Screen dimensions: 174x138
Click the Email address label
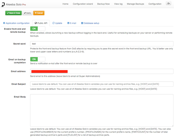(x=18, y=71)
